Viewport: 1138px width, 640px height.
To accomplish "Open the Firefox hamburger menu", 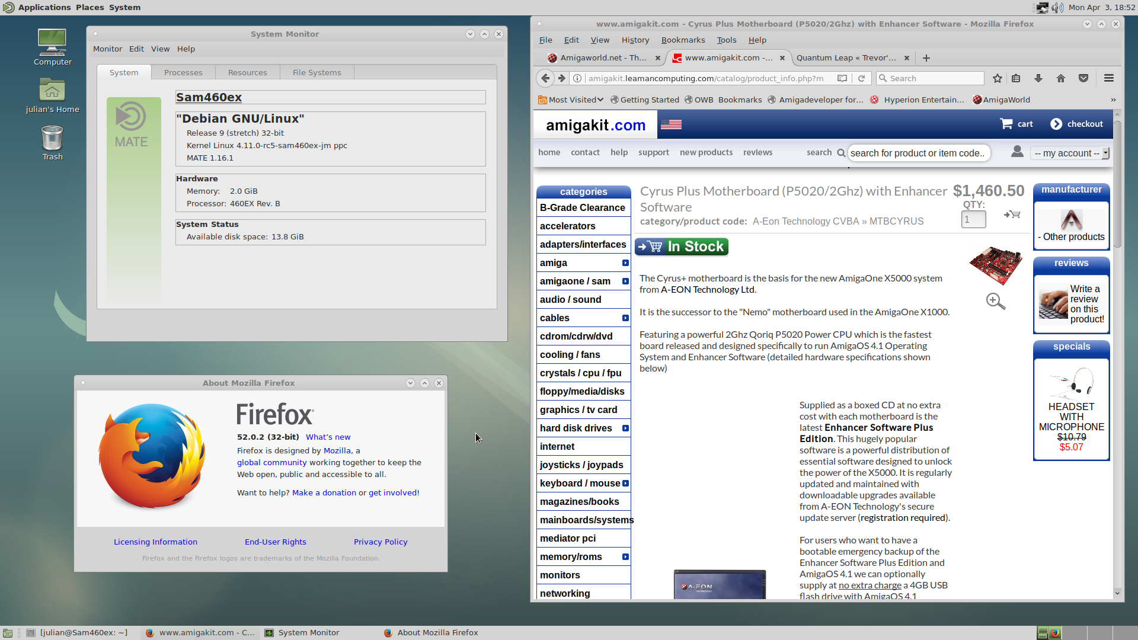I will tap(1109, 78).
